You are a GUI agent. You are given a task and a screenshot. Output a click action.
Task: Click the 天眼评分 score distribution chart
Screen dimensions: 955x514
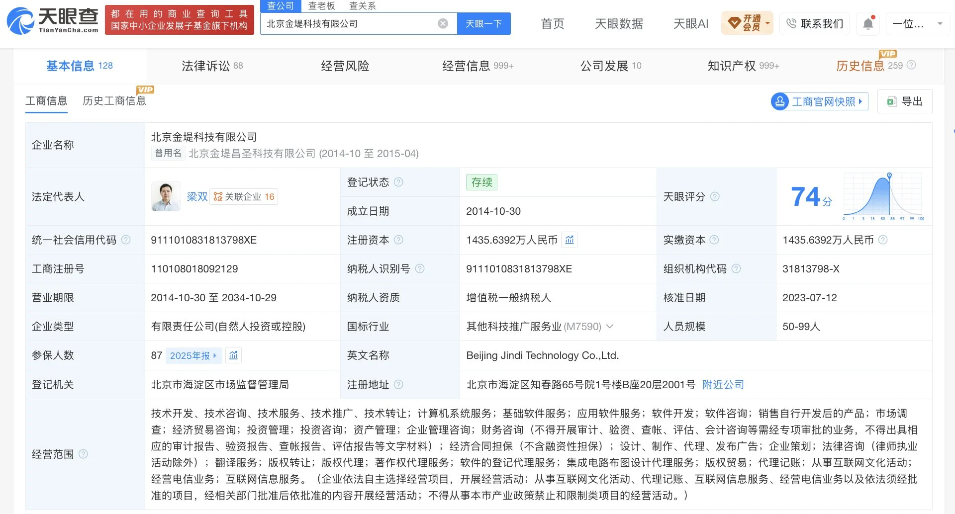[883, 196]
